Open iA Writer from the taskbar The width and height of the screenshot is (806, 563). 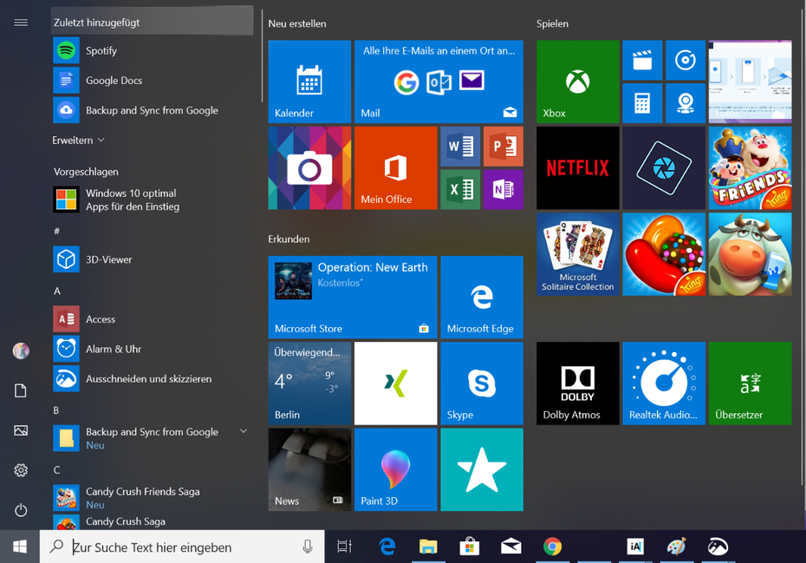click(x=635, y=547)
